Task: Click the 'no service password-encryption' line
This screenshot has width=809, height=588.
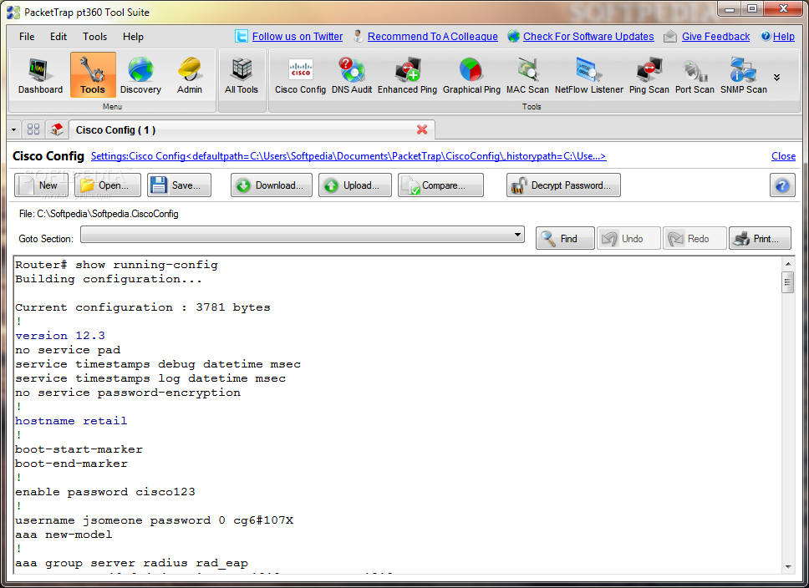Action: (x=127, y=393)
